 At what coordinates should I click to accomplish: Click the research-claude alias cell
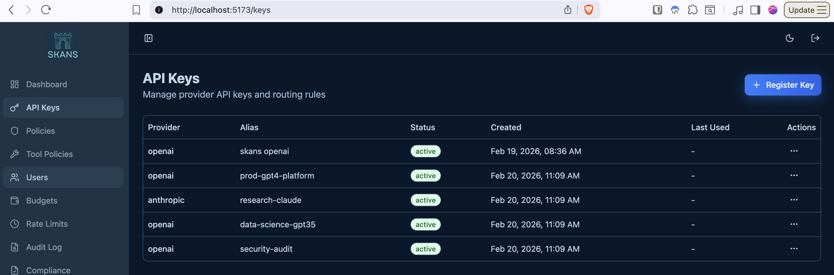click(x=270, y=200)
